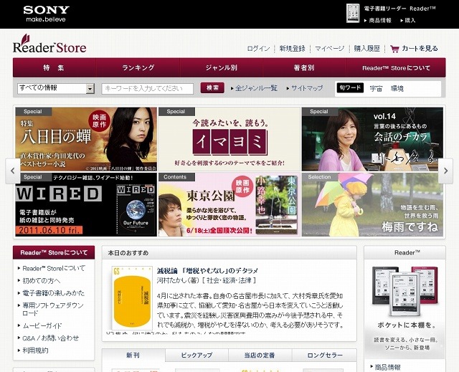The image size is (459, 372).
Task: Open the 商品情報 link in top header
Action: 380,21
